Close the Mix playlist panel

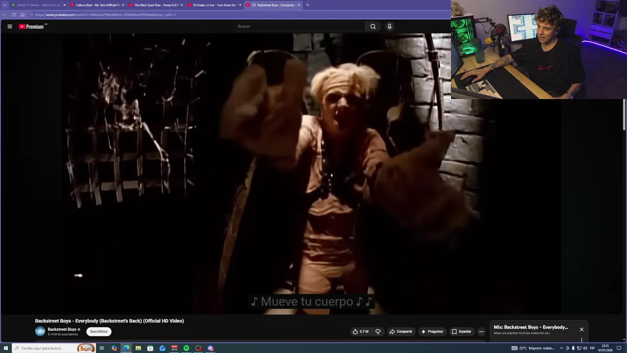click(x=581, y=329)
